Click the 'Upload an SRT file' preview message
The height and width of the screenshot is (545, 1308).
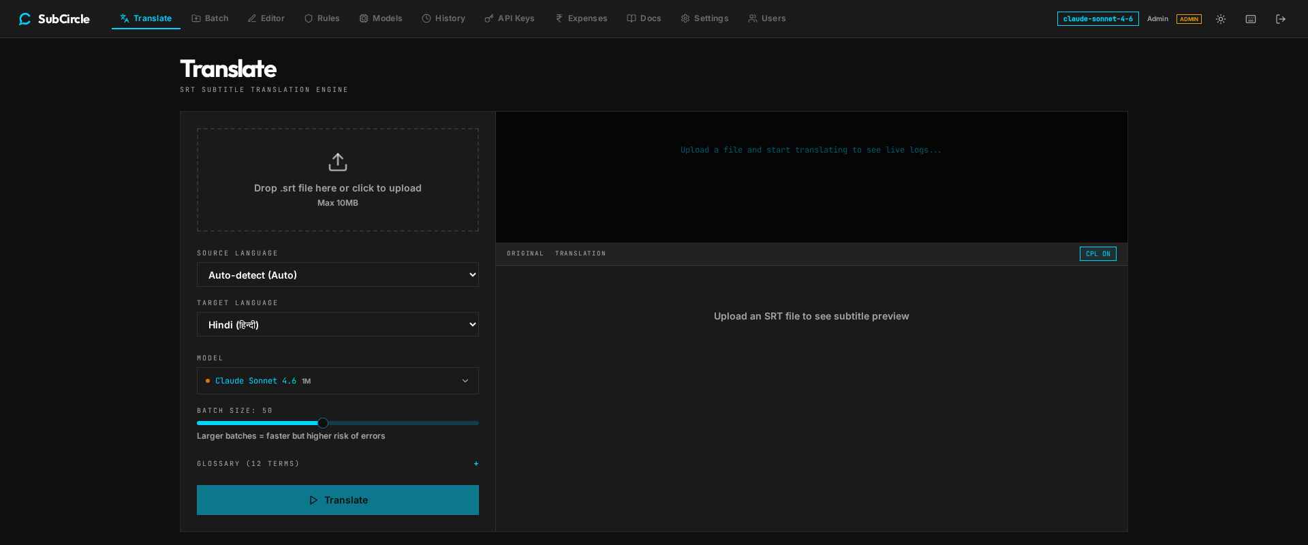811,316
